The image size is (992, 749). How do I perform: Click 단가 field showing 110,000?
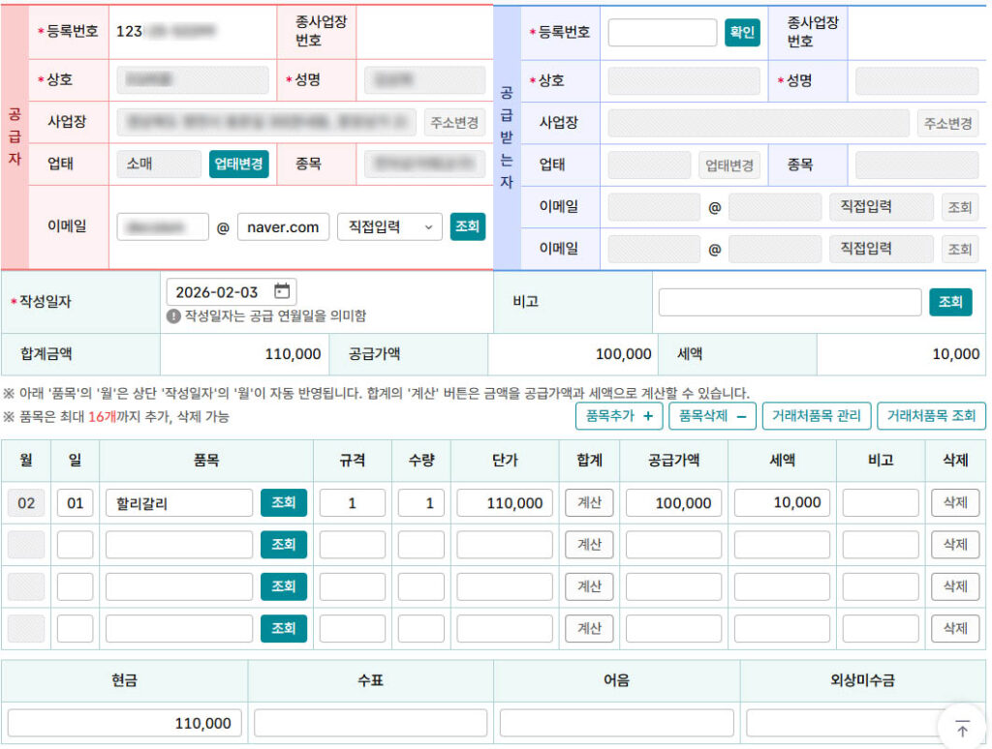pyautogui.click(x=505, y=503)
